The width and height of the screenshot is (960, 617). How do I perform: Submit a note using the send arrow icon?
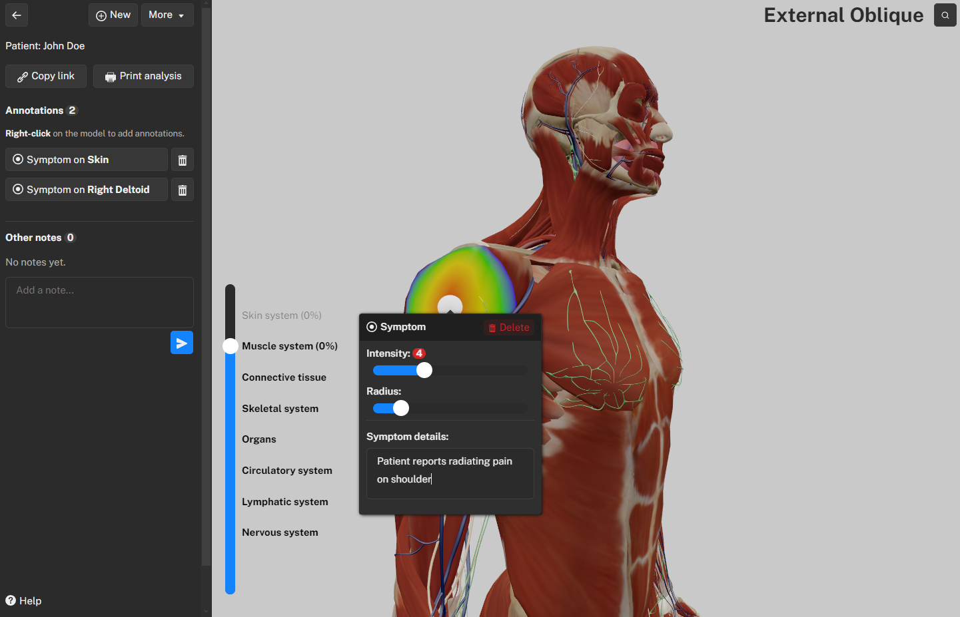click(x=181, y=342)
